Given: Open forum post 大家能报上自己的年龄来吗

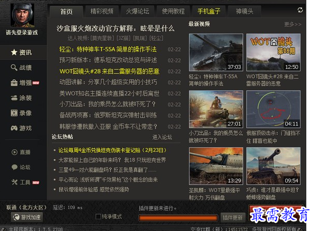Looking at the screenshot, I should click(x=112, y=160).
